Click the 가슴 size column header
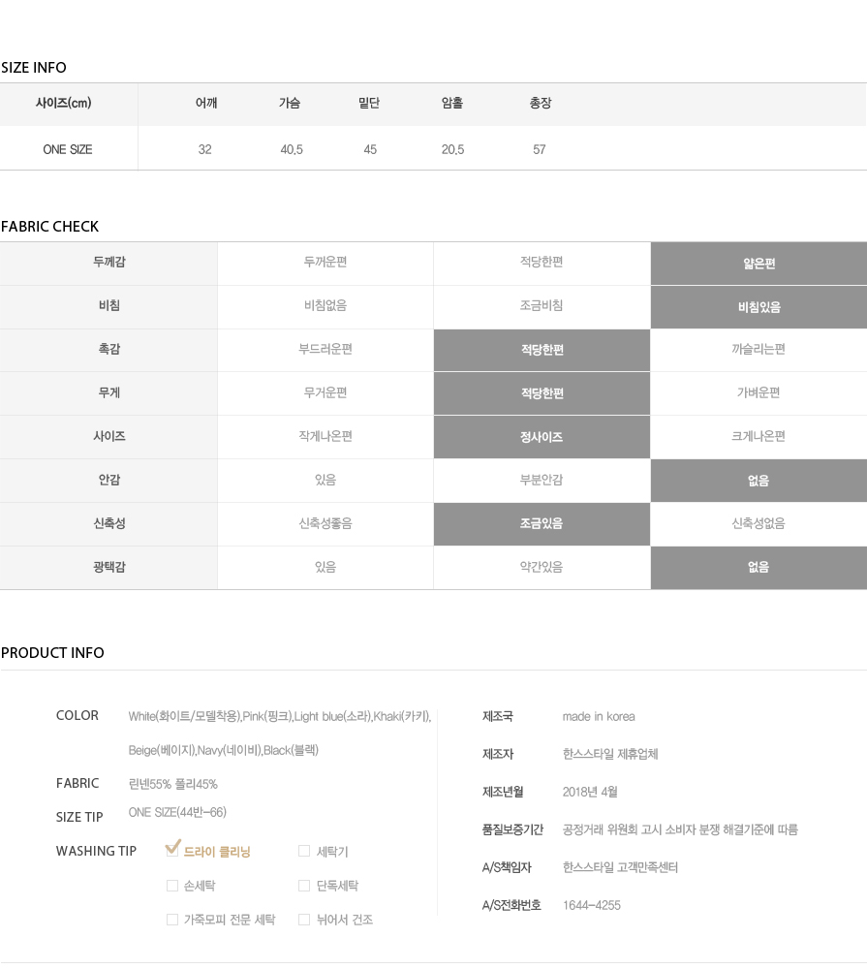867x969 pixels. (x=290, y=103)
